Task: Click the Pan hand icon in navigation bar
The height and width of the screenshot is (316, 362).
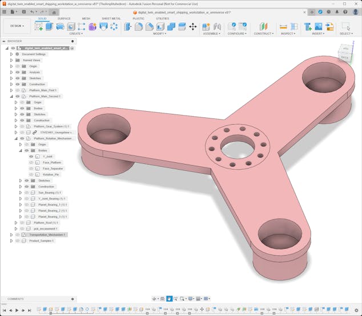Action: pos(169,298)
